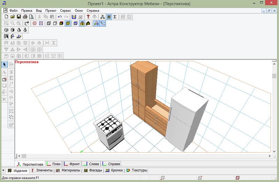Select the cylinder primitive icon
This screenshot has height=182, width=279.
[x=13, y=30]
